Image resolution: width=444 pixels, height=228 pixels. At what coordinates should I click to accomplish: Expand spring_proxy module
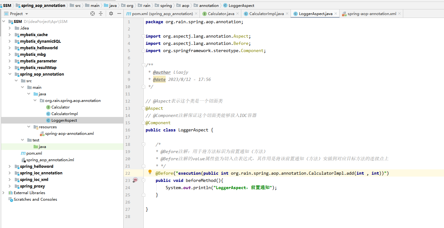[10, 186]
